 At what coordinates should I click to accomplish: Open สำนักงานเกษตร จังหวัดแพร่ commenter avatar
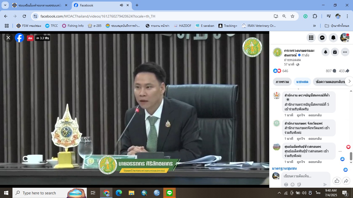(x=277, y=123)
